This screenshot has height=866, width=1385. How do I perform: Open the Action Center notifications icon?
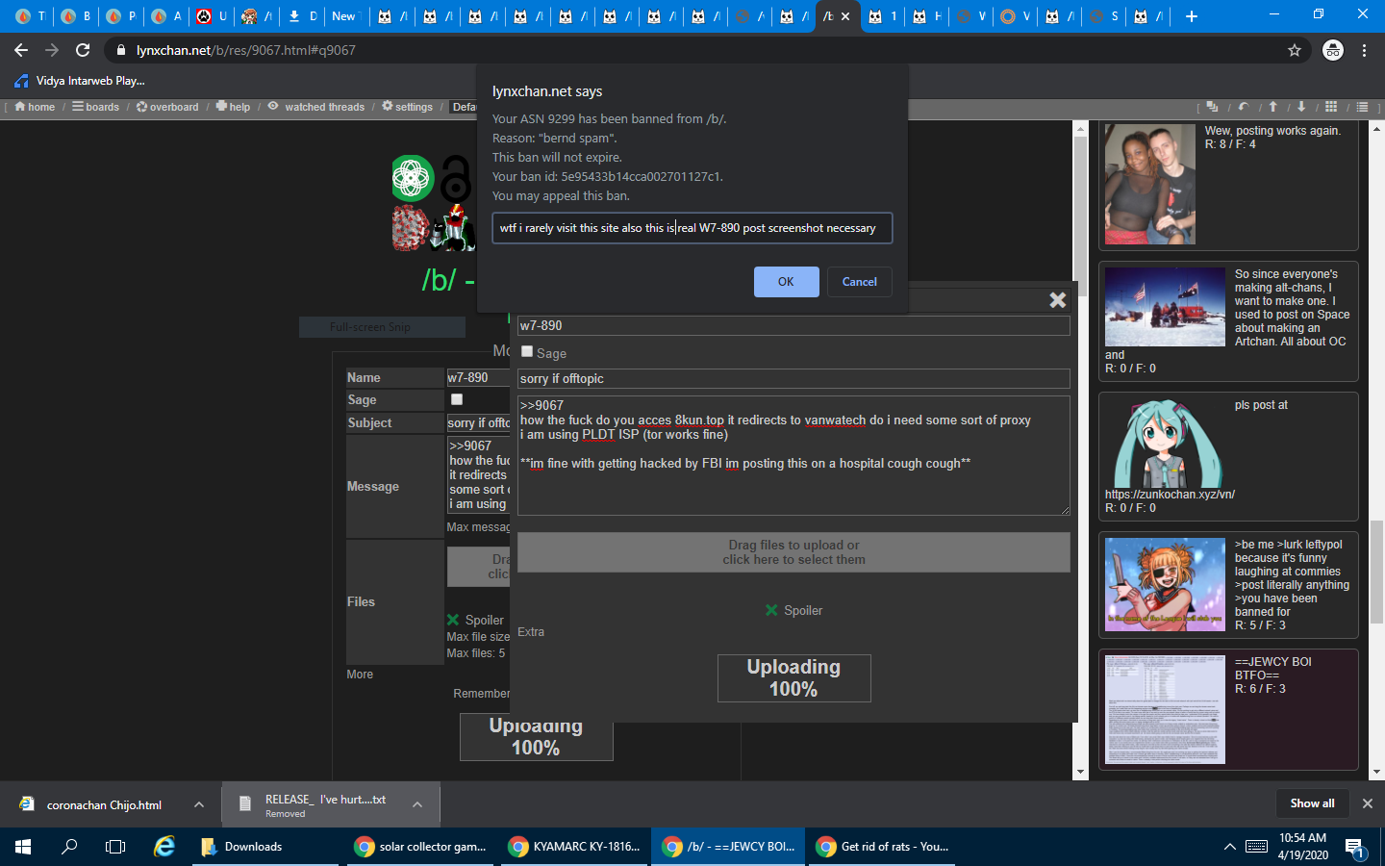1356,848
